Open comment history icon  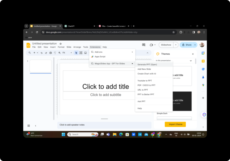tap(144, 45)
